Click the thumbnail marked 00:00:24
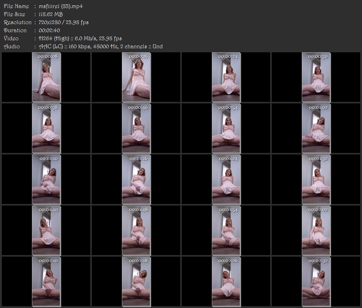Viewport: 362px width, 308px height. coord(226,77)
